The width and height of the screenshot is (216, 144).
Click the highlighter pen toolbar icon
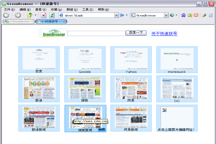point(204,15)
